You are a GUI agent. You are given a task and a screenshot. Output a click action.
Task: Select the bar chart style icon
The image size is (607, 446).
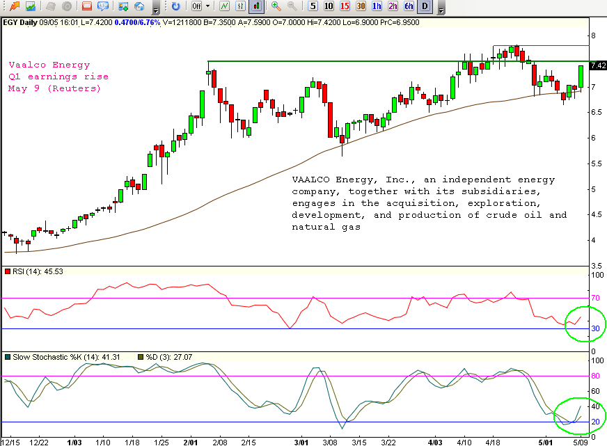239,7
